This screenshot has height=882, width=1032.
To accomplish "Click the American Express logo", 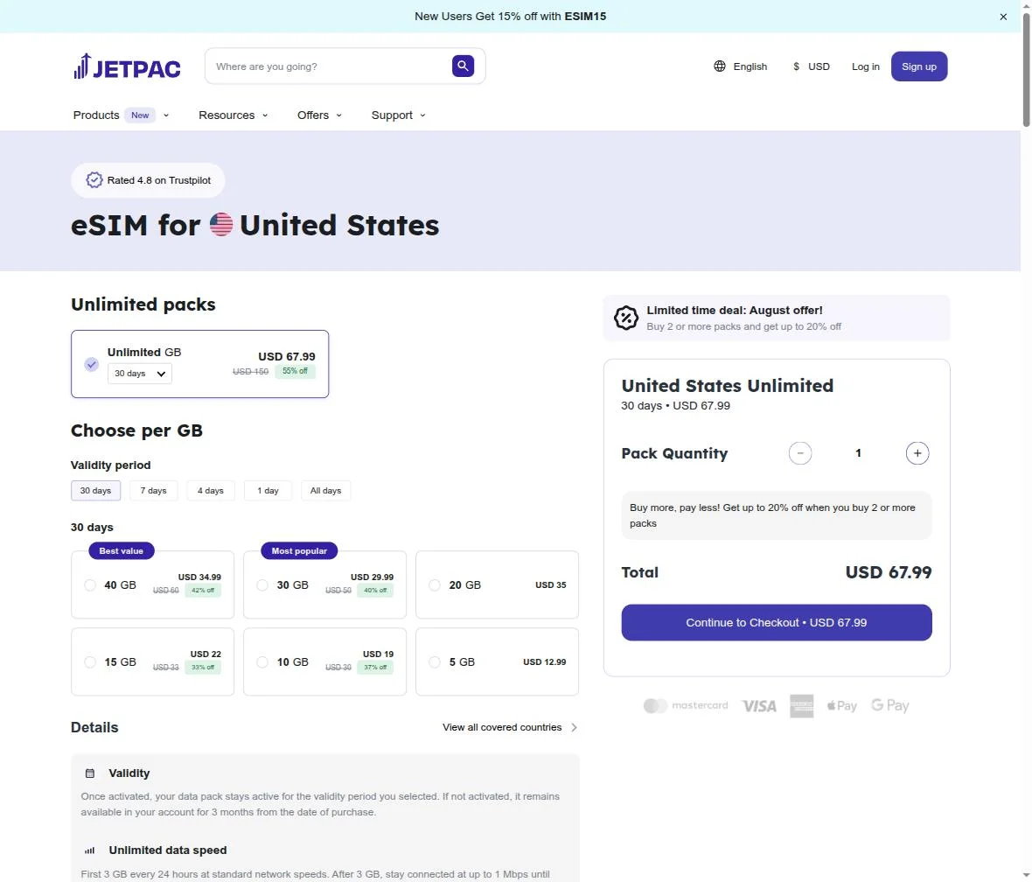I will 801,706.
